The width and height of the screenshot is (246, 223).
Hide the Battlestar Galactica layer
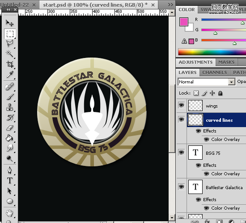(181, 187)
